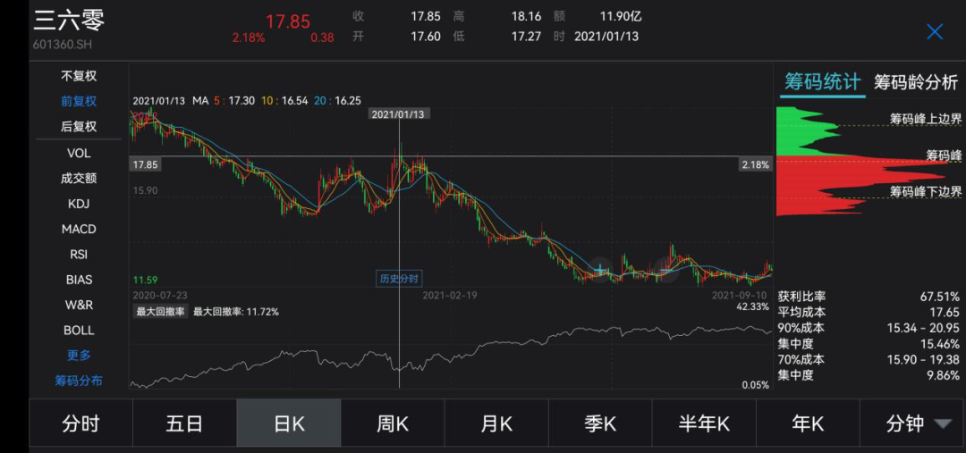Click the 最大回撤率 label button
The width and height of the screenshot is (966, 453).
(160, 312)
